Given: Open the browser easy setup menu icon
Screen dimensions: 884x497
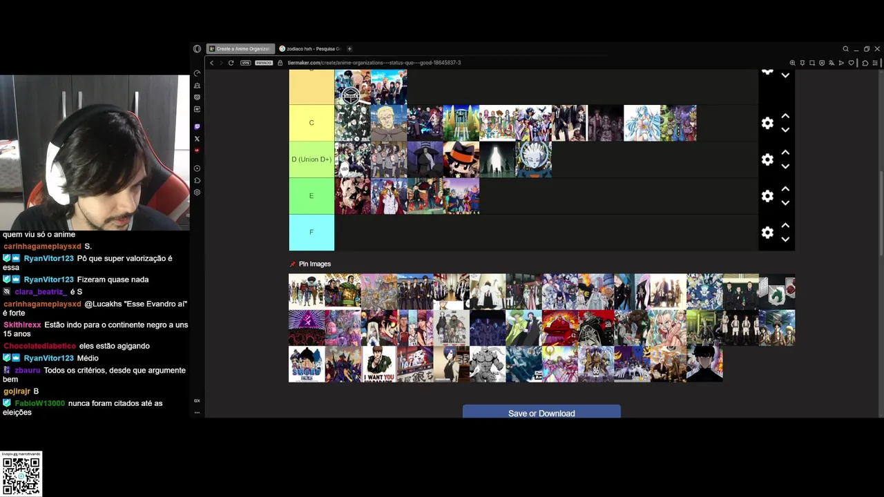Looking at the screenshot, I should tap(875, 63).
